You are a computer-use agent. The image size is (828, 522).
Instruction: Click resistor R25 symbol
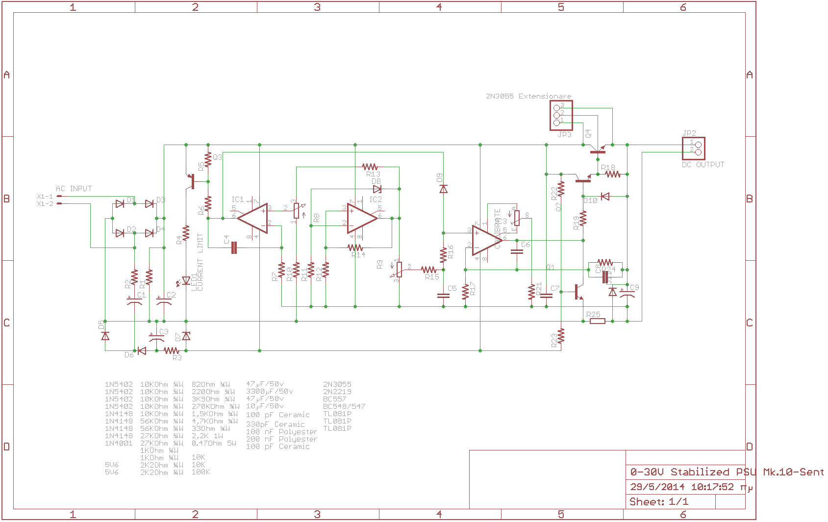(x=597, y=321)
